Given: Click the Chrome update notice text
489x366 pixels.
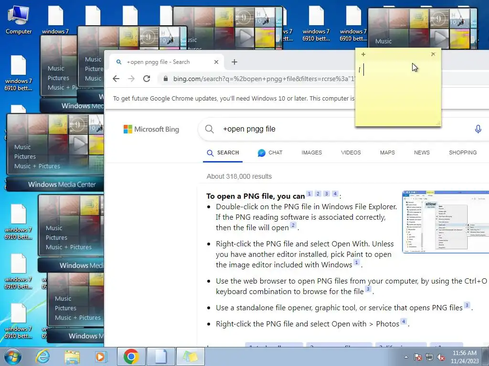Looking at the screenshot, I should (x=234, y=98).
